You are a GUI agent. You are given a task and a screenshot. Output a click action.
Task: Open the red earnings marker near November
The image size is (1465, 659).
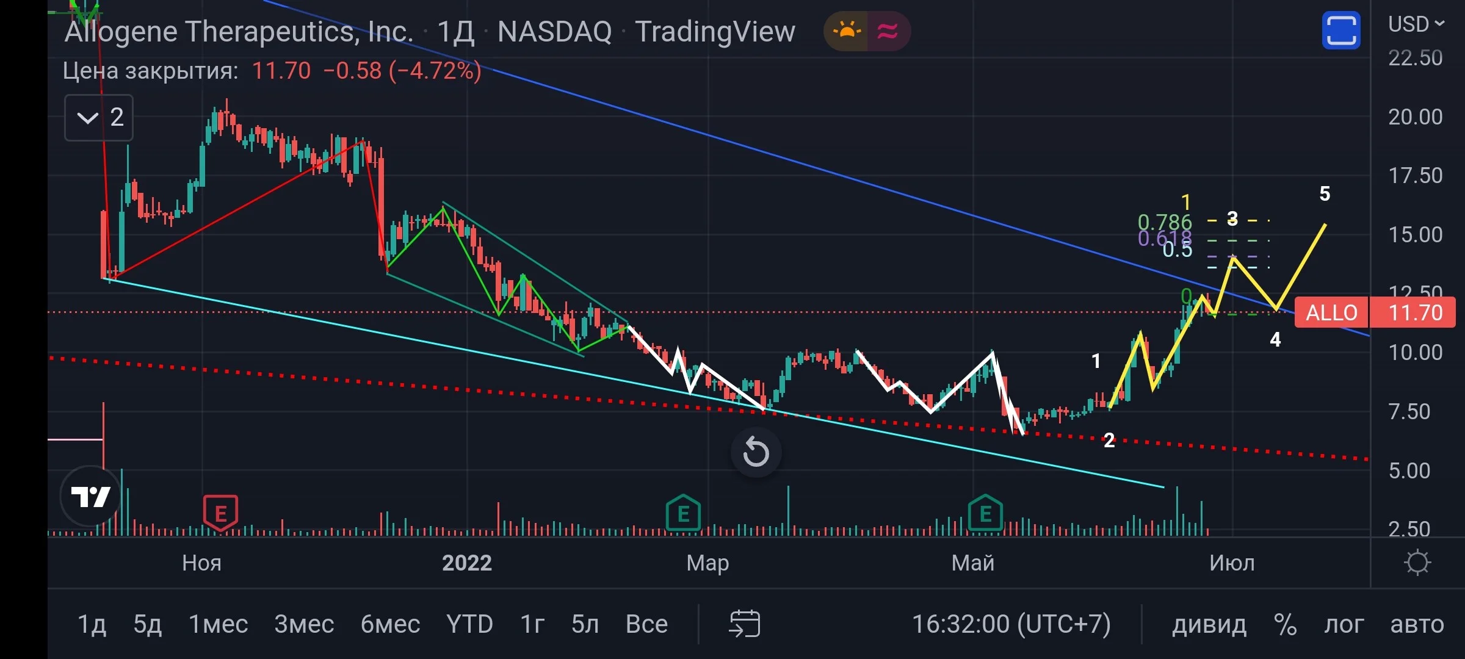pos(220,513)
